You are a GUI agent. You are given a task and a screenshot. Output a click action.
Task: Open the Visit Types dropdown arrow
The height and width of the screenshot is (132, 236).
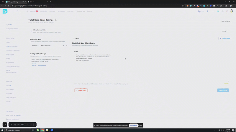pyautogui.click(x=67, y=46)
